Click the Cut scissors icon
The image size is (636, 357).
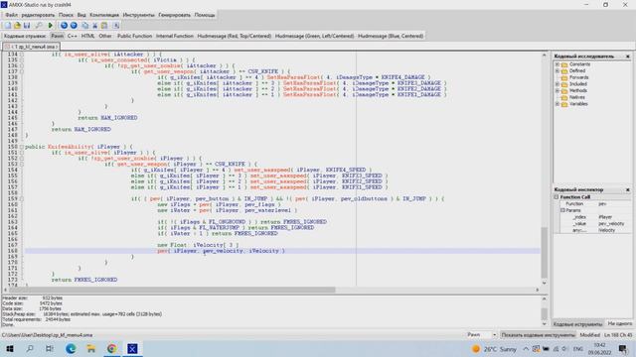point(95,26)
